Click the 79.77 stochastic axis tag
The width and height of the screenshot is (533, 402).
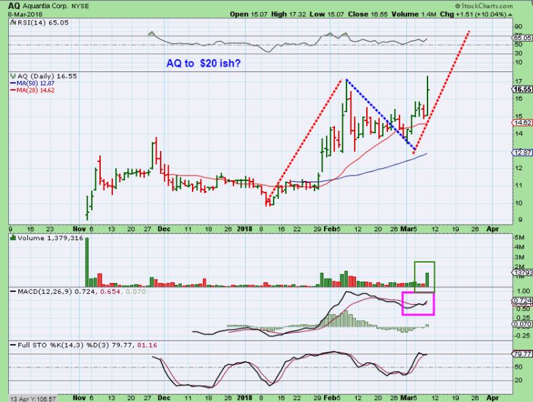coord(522,354)
